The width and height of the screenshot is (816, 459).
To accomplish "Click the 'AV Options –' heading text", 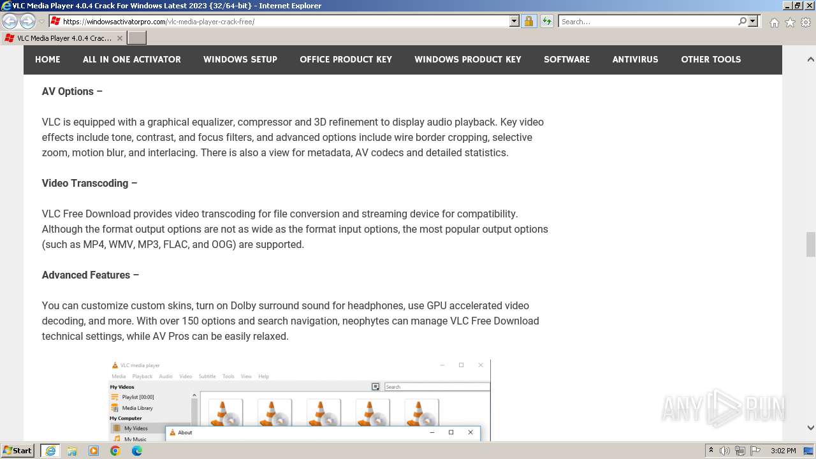I will coord(72,91).
